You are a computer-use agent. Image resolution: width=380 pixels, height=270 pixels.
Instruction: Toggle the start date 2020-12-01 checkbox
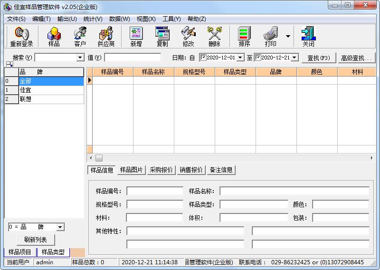pos(203,58)
